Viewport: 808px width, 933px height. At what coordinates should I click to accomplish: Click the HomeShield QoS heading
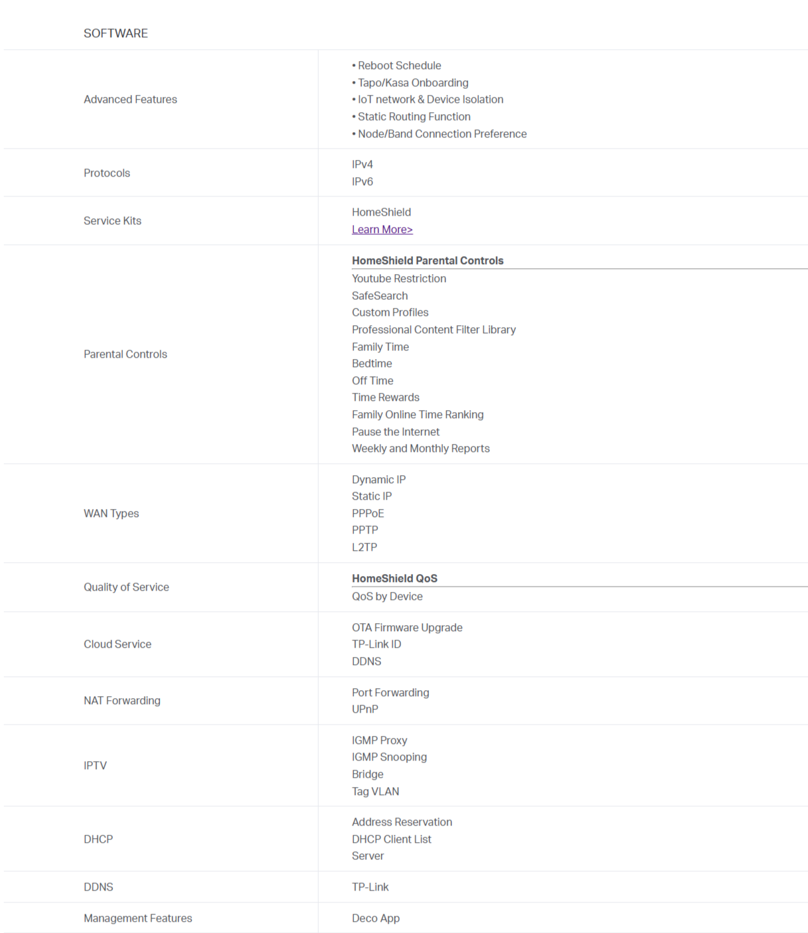pyautogui.click(x=394, y=579)
